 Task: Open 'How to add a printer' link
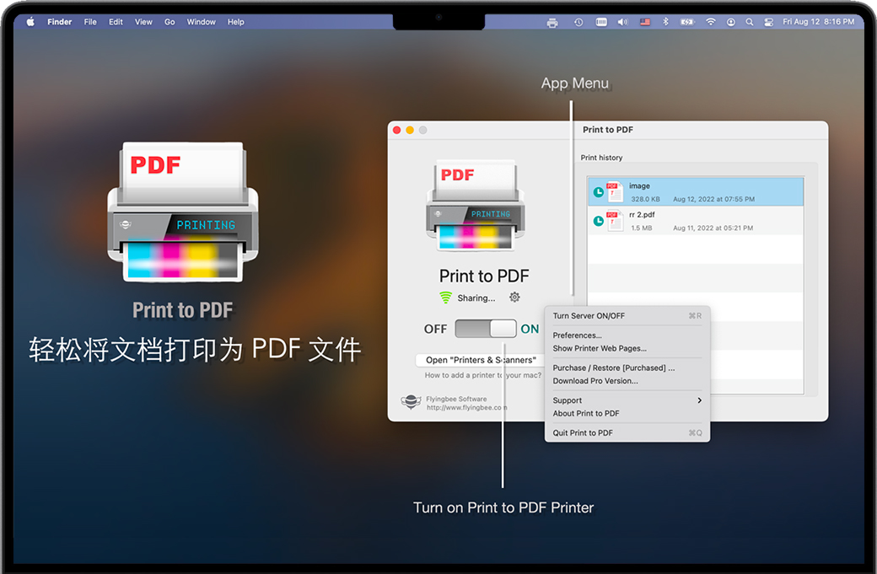coord(482,375)
